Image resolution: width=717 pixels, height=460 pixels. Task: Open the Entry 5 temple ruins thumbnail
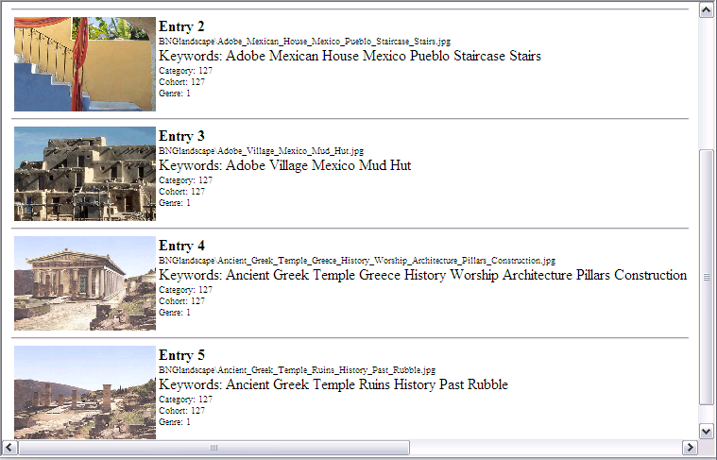tap(85, 392)
